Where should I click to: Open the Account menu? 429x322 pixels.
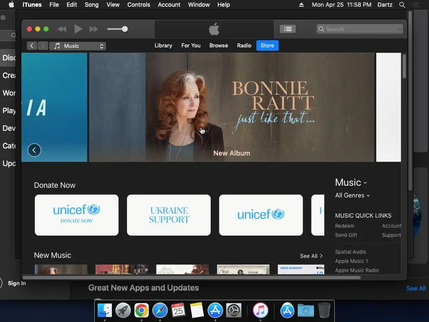coord(169,5)
